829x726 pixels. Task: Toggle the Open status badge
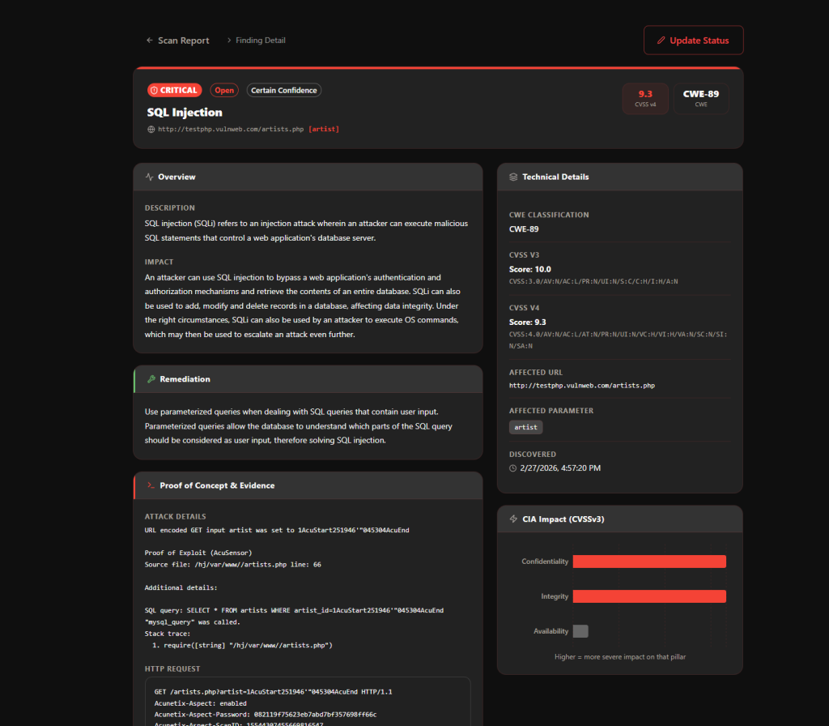click(x=224, y=90)
